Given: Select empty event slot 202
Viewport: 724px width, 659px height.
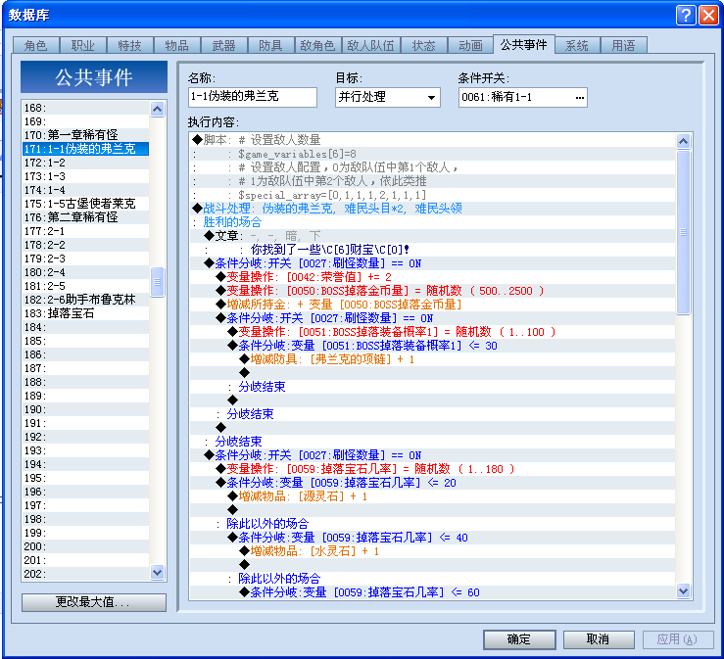Looking at the screenshot, I should pos(86,574).
